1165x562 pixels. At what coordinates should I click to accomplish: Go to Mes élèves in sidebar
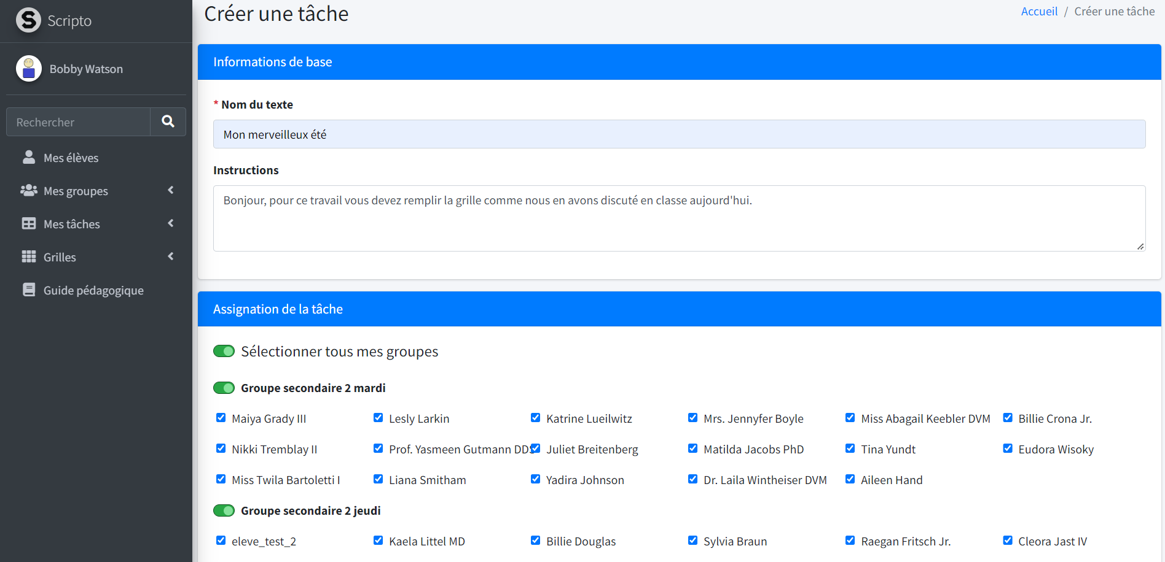coord(71,158)
